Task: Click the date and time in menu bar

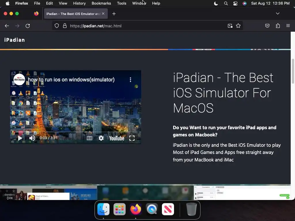Action: pos(270,3)
